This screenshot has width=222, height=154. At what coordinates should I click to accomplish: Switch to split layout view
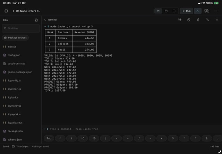pos(174,11)
